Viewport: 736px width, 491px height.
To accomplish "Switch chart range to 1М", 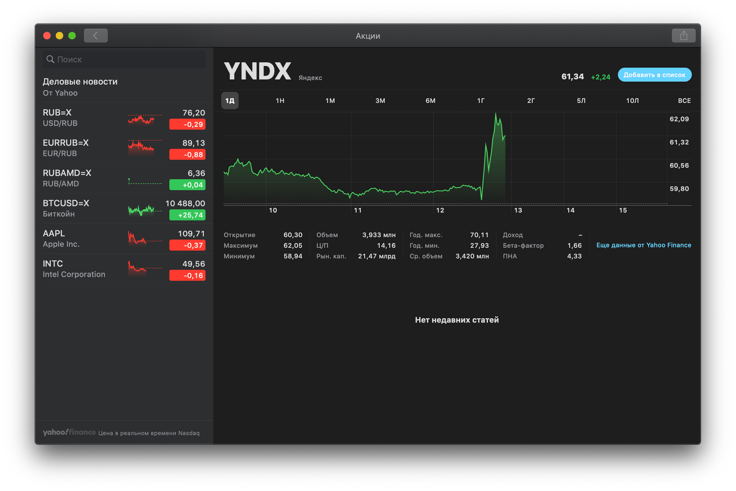I will [x=330, y=100].
